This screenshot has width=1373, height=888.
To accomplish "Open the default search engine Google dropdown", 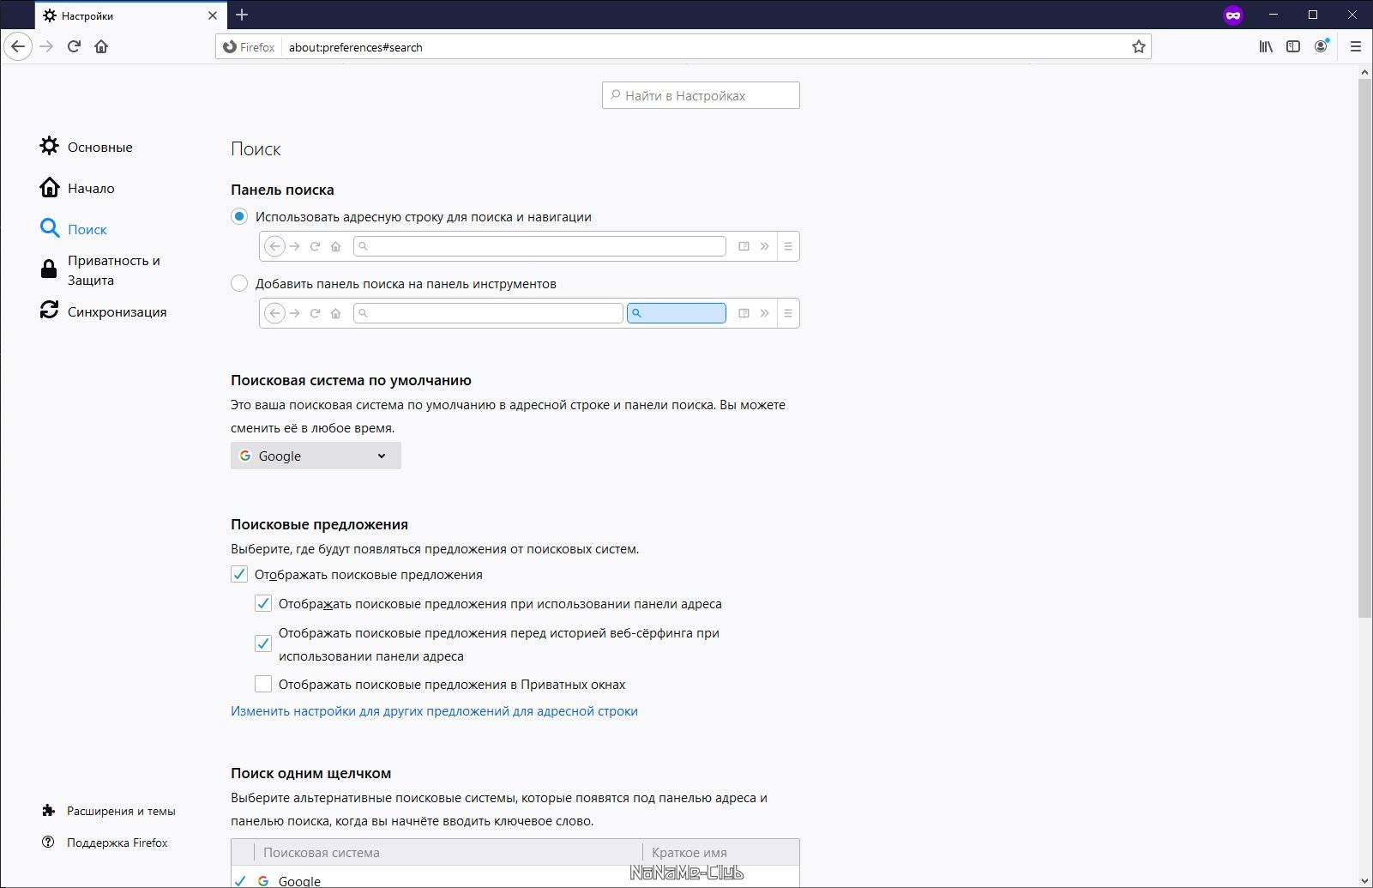I will point(316,456).
